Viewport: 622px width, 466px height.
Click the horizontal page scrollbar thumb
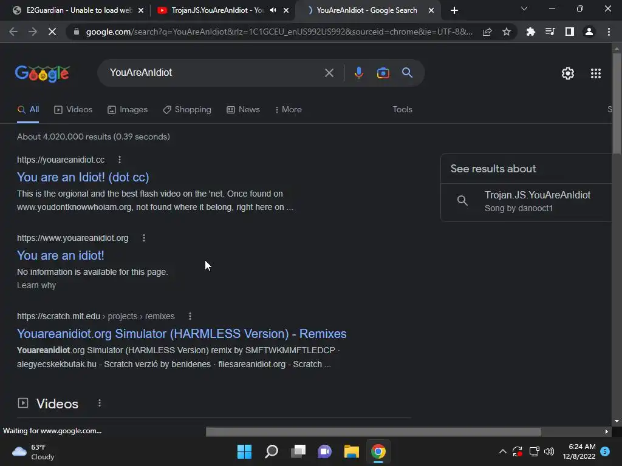click(374, 431)
